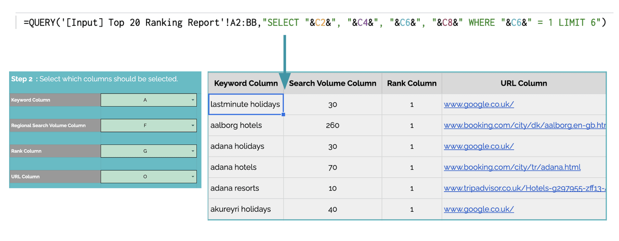Select the search volume cell showing 260
The height and width of the screenshot is (241, 619).
333,125
